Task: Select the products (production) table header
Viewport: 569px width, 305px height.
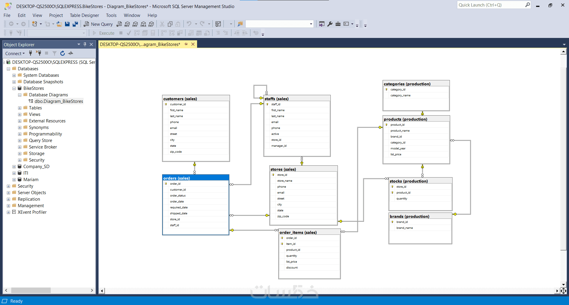Action: (416, 119)
